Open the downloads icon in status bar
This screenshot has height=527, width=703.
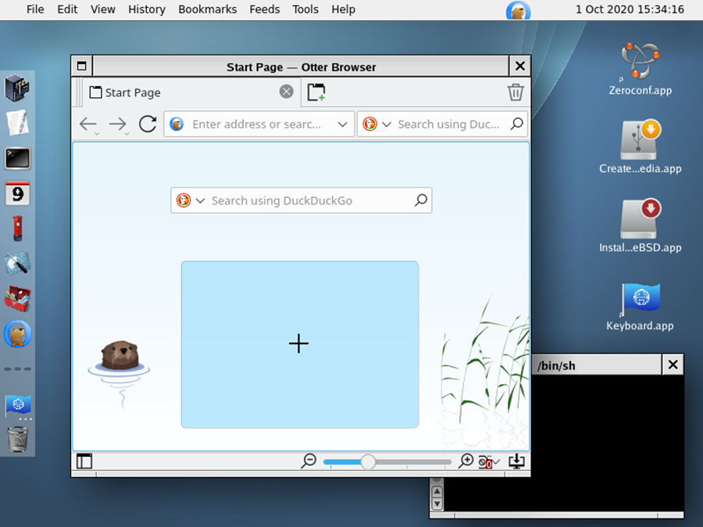tap(516, 461)
